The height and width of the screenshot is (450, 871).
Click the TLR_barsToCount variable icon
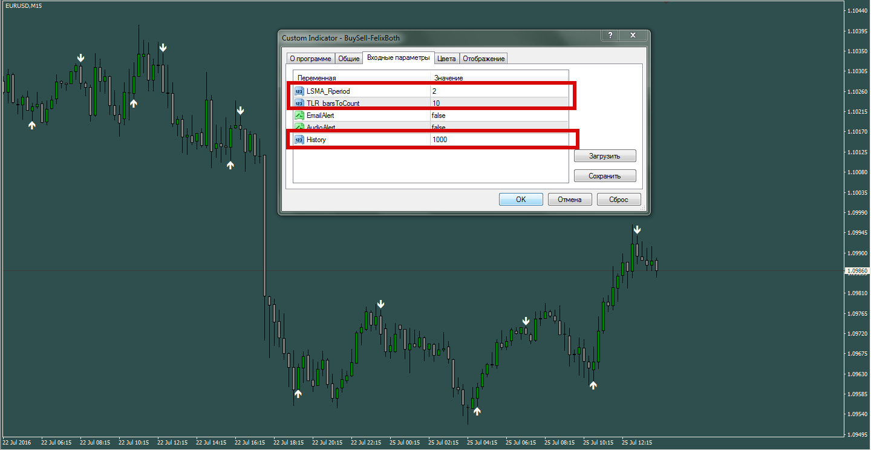click(x=299, y=103)
